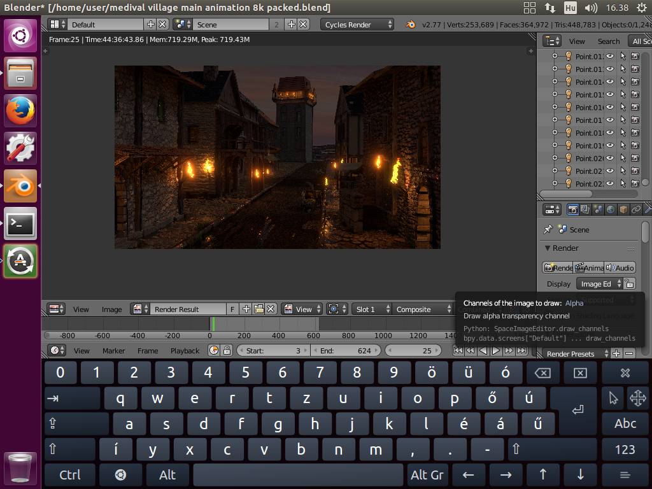Delete the Default screen layout with X
The height and width of the screenshot is (489, 652).
click(162, 25)
